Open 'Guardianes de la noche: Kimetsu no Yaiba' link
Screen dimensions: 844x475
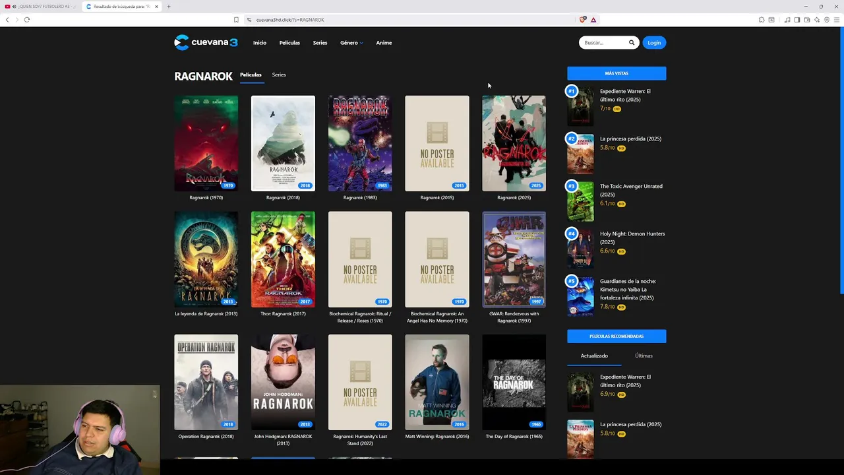coord(627,290)
